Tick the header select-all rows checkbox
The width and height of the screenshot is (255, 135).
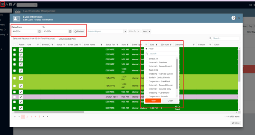tap(14, 45)
